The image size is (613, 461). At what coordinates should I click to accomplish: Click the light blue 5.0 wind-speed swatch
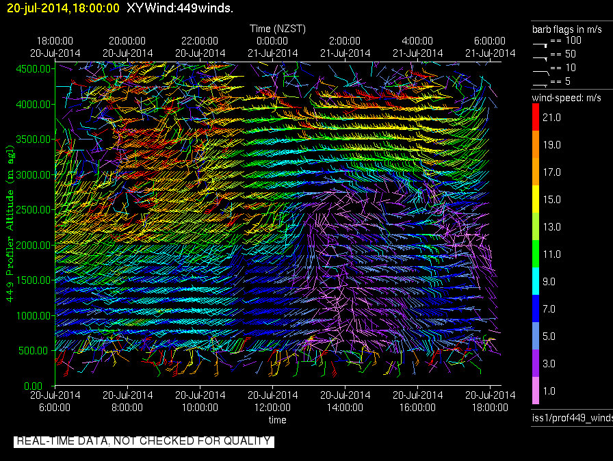(x=536, y=336)
